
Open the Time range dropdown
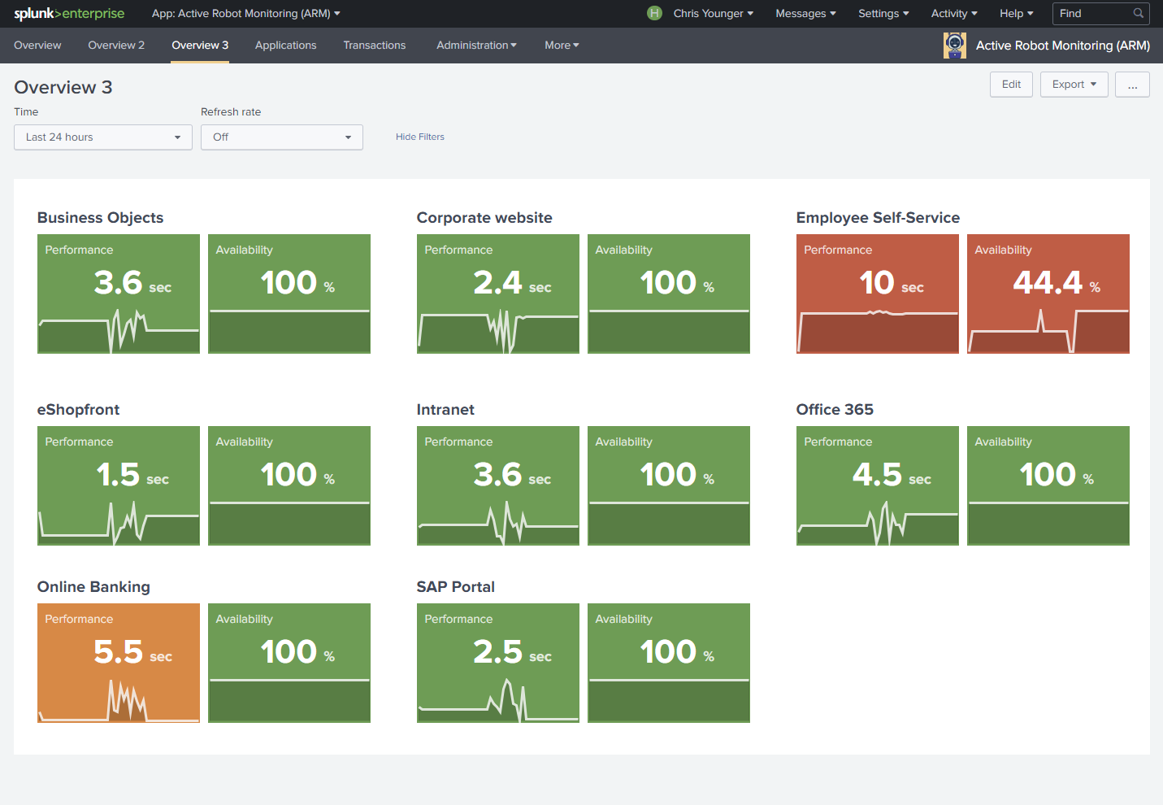pyautogui.click(x=103, y=137)
